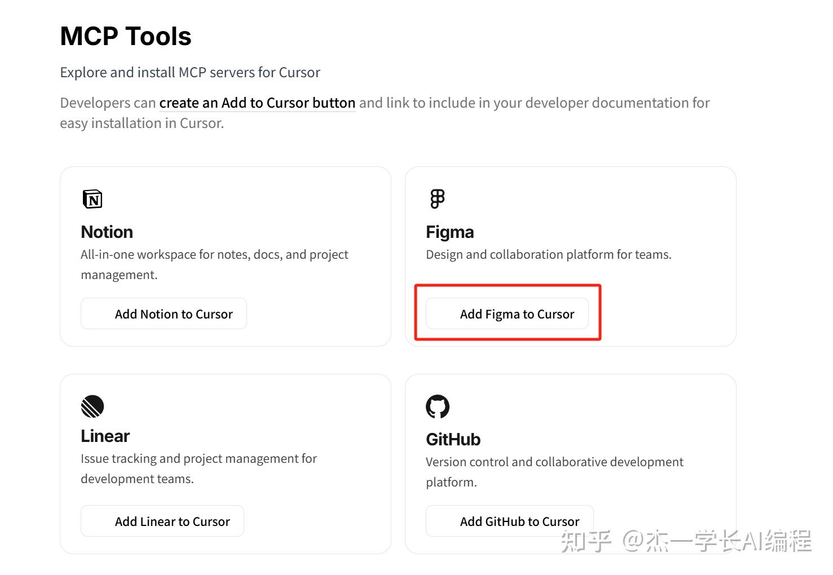Select the Figma card heading
The width and height of the screenshot is (833, 575).
pyautogui.click(x=449, y=232)
